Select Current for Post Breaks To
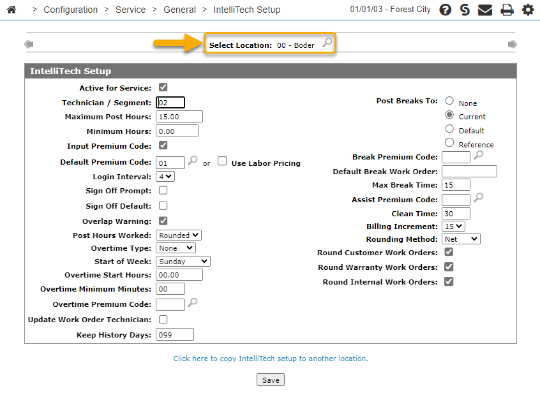Screen dimensions: 540x393 (449, 115)
